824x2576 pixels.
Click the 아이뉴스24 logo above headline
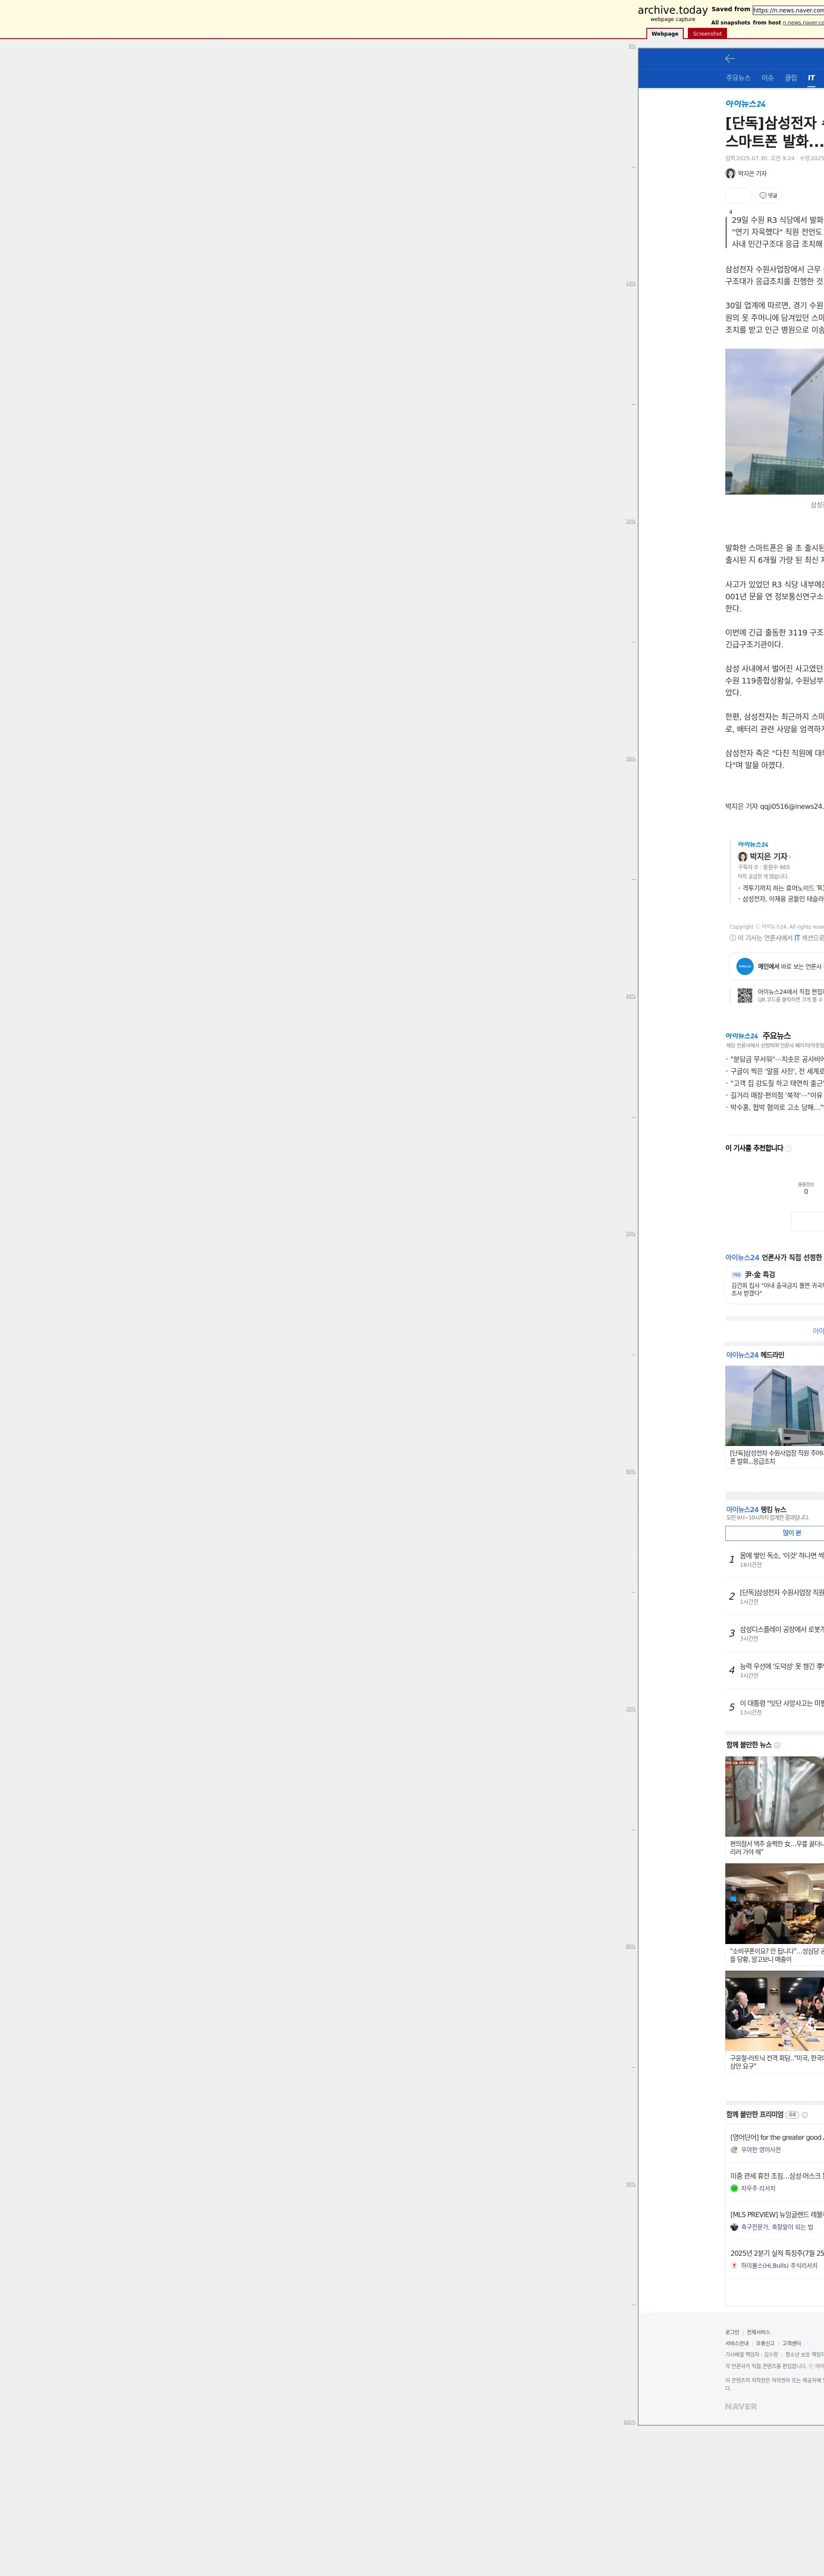tap(745, 104)
